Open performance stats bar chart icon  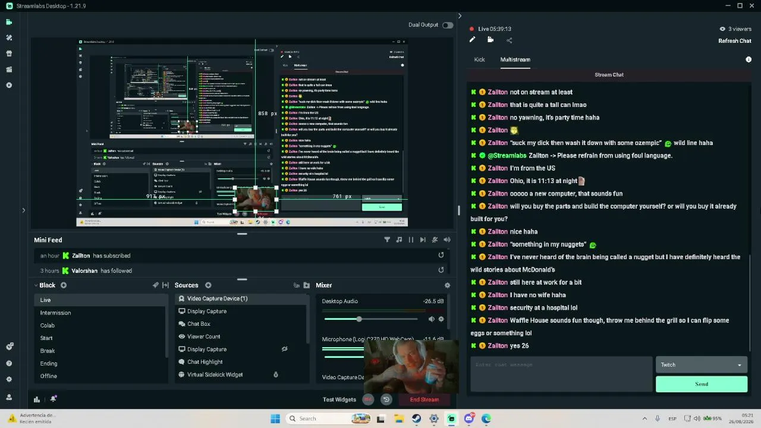(37, 399)
